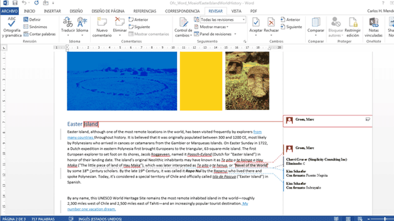Open the VISTA ribbon tab
The height and width of the screenshot is (221, 394).
(x=236, y=11)
